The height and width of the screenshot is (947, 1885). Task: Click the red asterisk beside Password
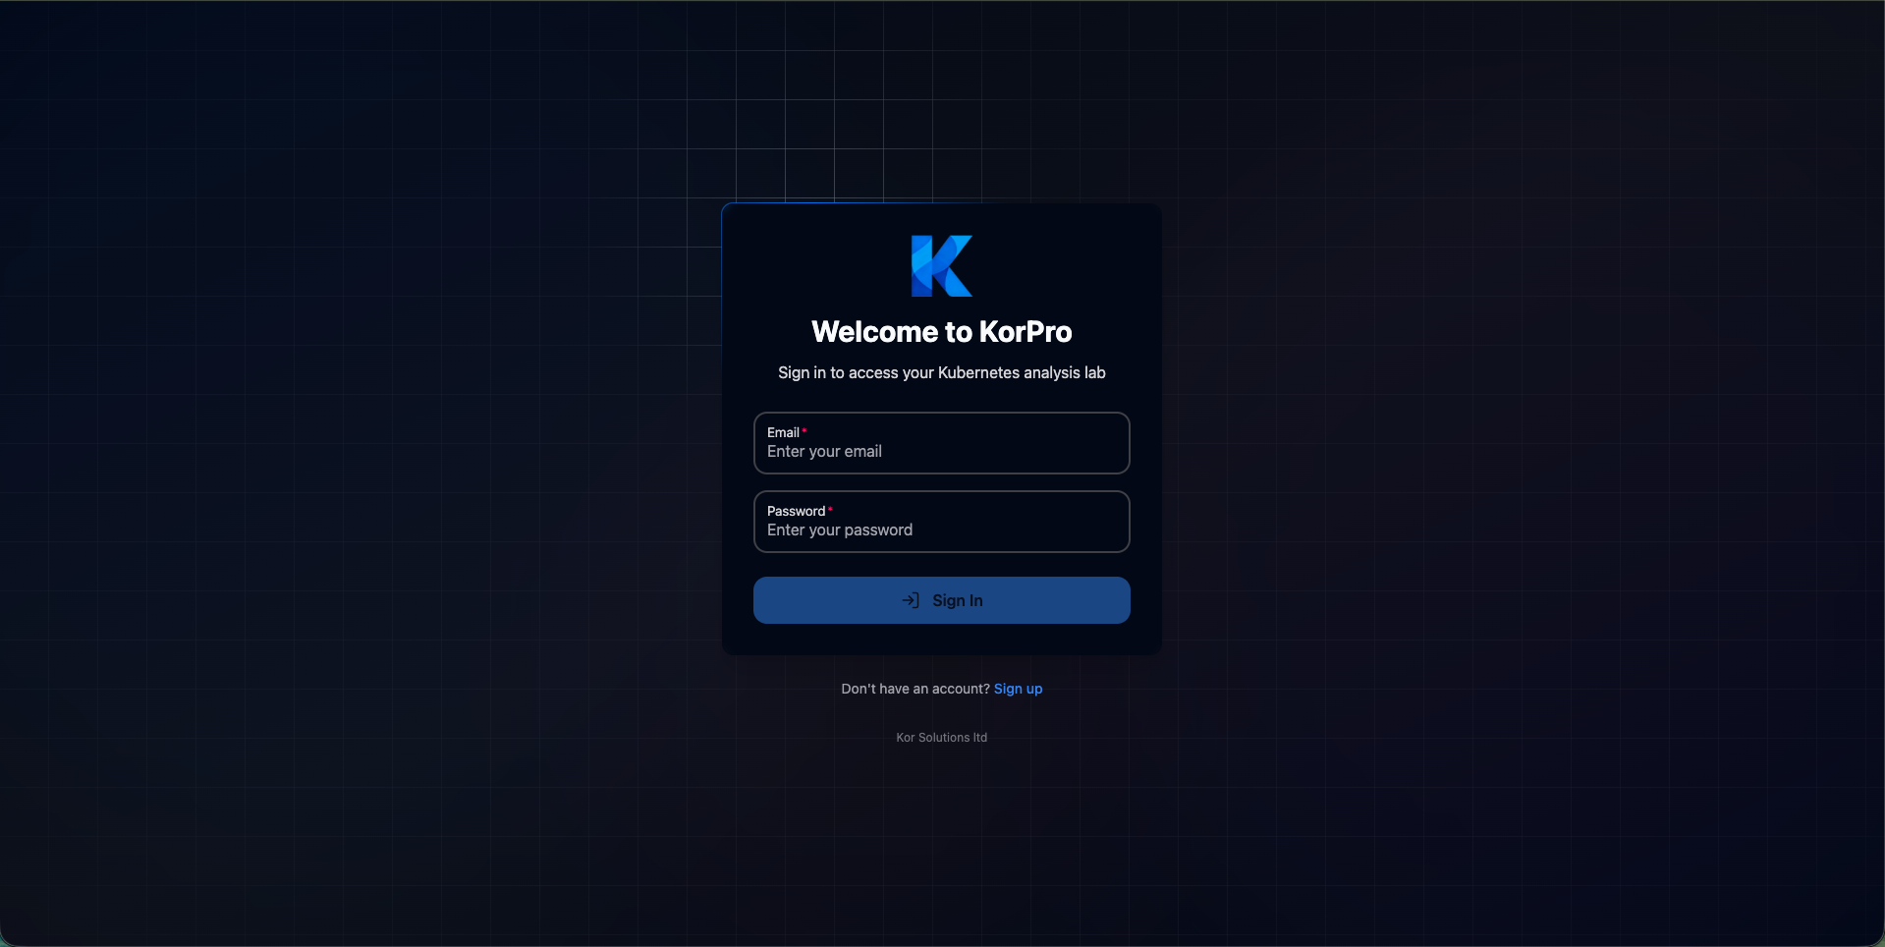click(830, 509)
